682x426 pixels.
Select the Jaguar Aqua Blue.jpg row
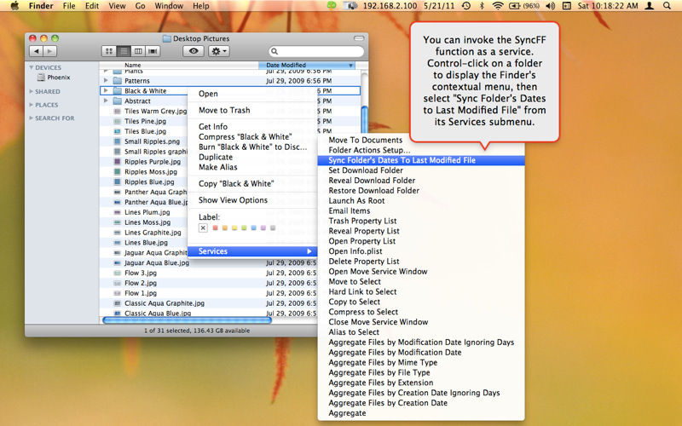point(209,263)
